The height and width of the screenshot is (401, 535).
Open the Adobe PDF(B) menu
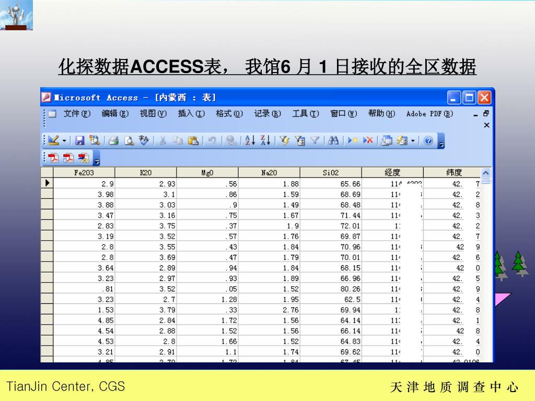coord(429,113)
